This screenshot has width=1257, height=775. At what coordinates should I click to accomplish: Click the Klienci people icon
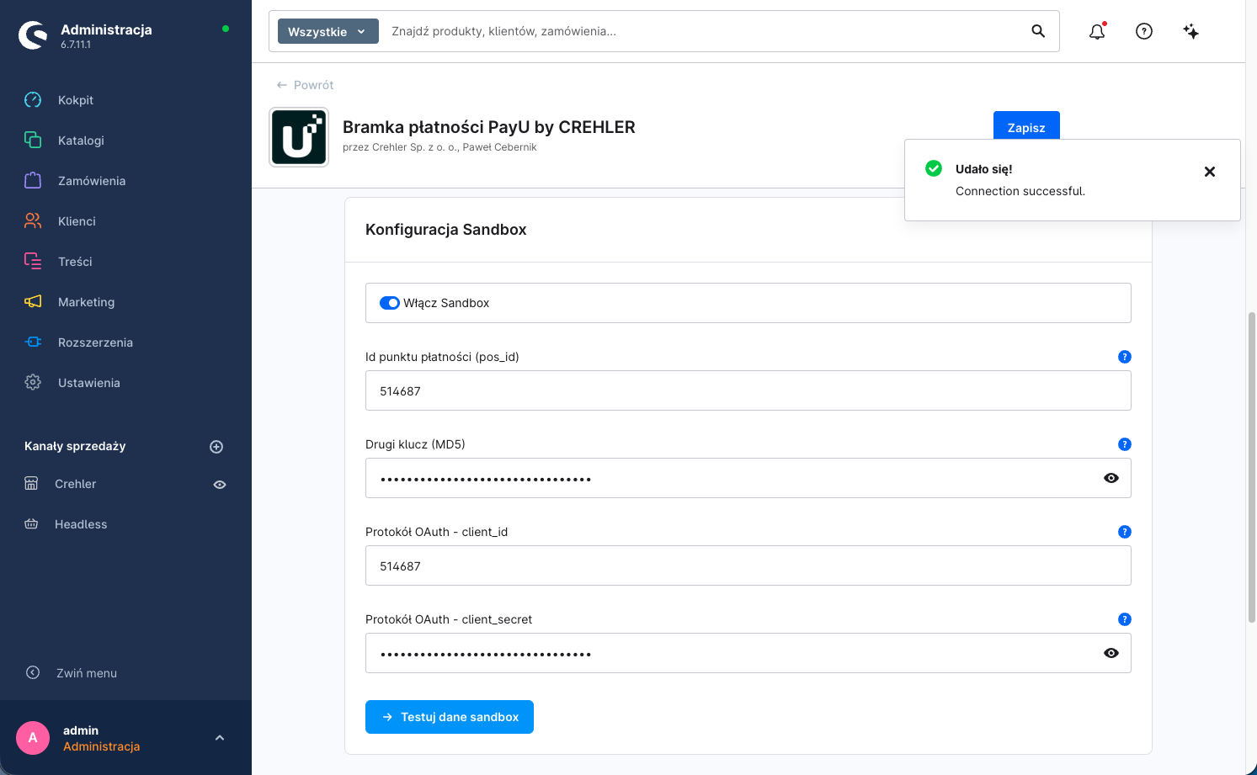[x=33, y=220]
